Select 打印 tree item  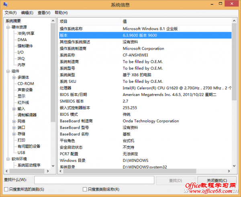tap(21, 140)
